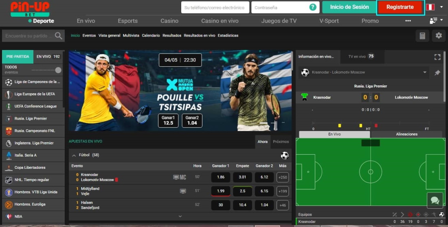The height and width of the screenshot is (227, 448).
Task: Select the Próximos tab
Action: point(281,142)
